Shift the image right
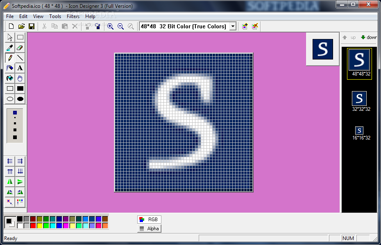This screenshot has width=381, height=245. click(20, 161)
